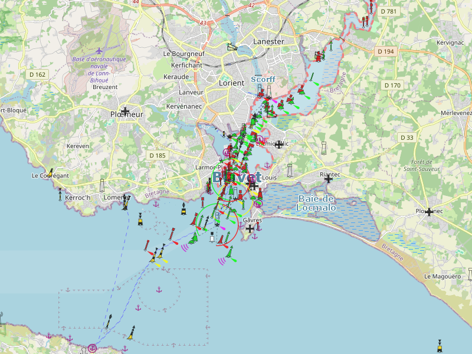Select the Le Magouéro place label
This screenshot has width=472, height=354.
pos(442,276)
